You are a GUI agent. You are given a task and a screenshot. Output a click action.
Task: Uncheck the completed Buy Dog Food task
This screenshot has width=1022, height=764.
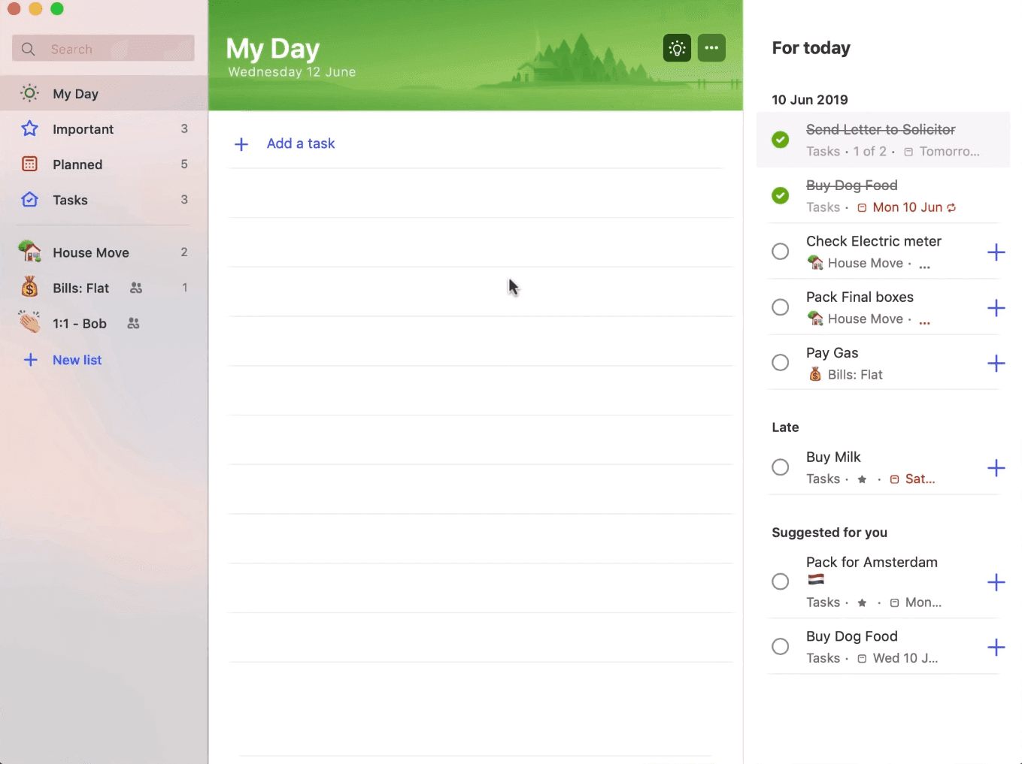[781, 196]
